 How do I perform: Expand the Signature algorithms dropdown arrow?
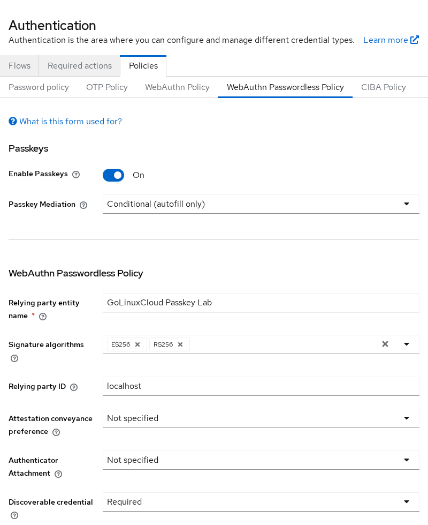pos(407,344)
